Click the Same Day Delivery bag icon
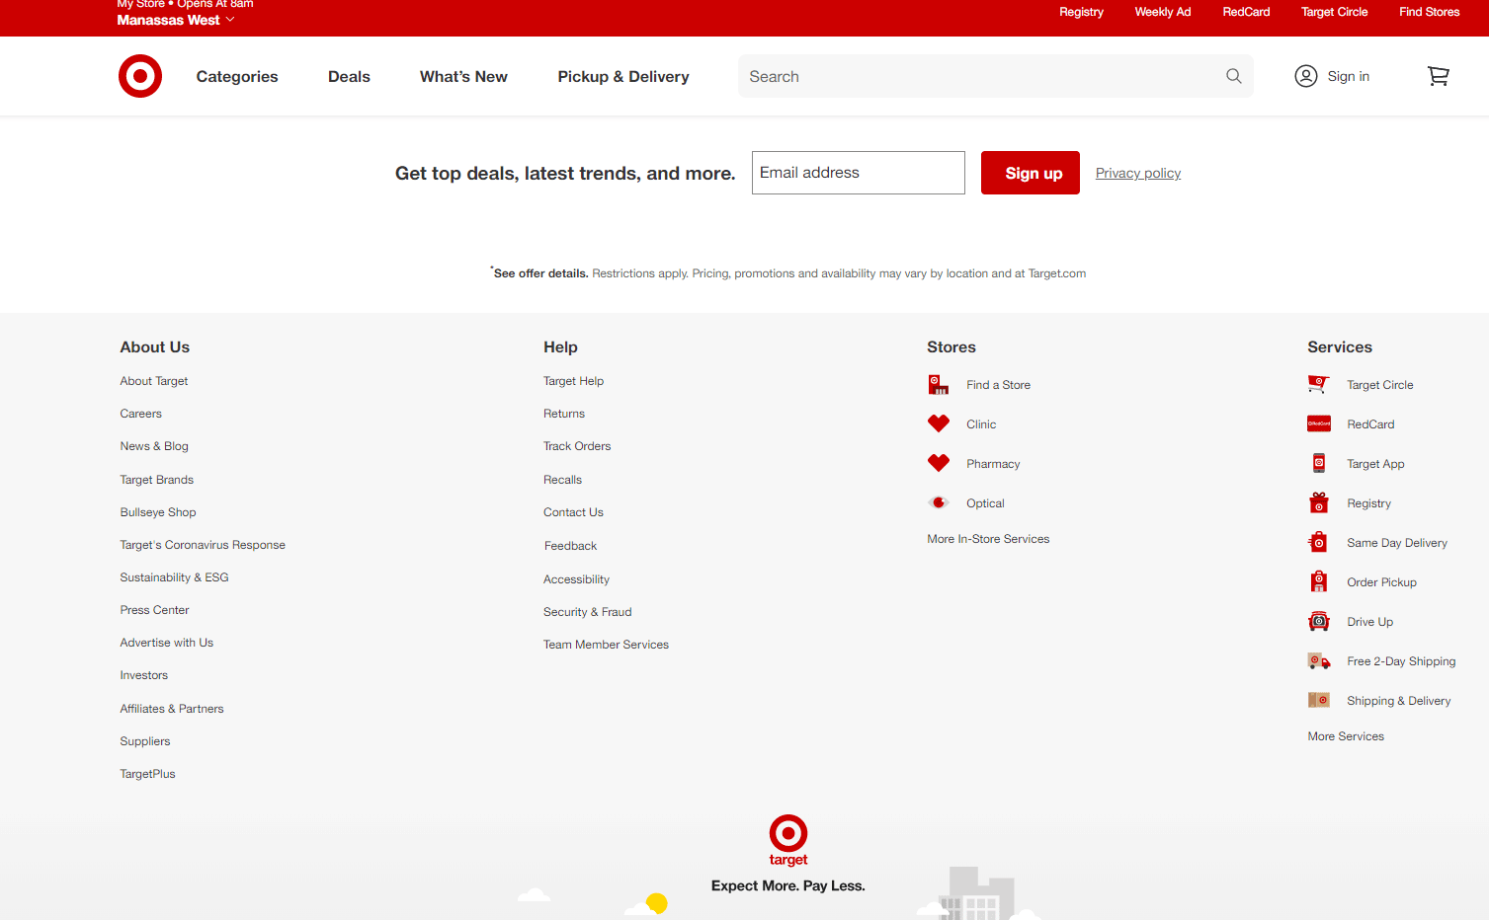Image resolution: width=1489 pixels, height=920 pixels. 1319,542
